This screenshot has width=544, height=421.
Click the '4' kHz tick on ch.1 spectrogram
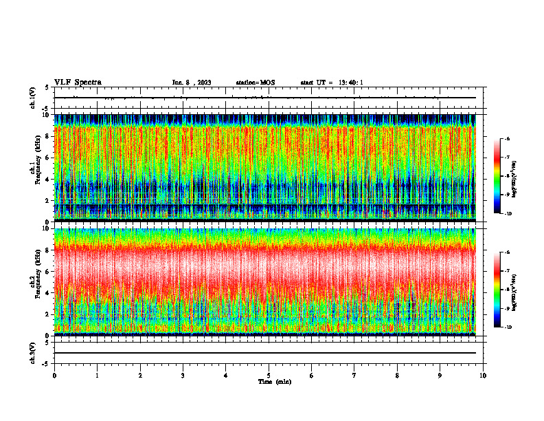(x=47, y=180)
